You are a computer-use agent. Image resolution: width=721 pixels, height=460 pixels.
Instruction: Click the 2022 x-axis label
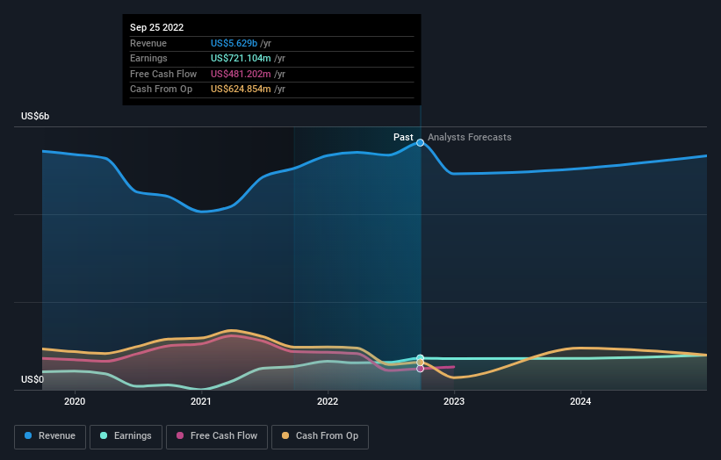pyautogui.click(x=328, y=401)
